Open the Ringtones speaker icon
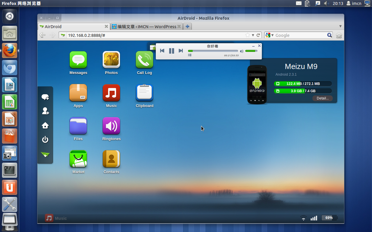This screenshot has width=372, height=232. (x=111, y=126)
